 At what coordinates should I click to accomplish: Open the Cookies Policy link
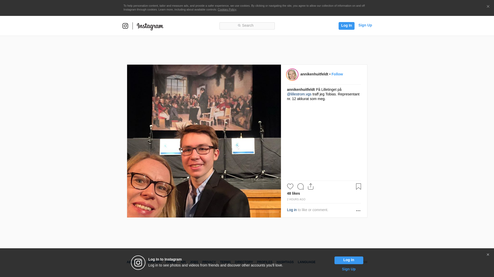(227, 9)
